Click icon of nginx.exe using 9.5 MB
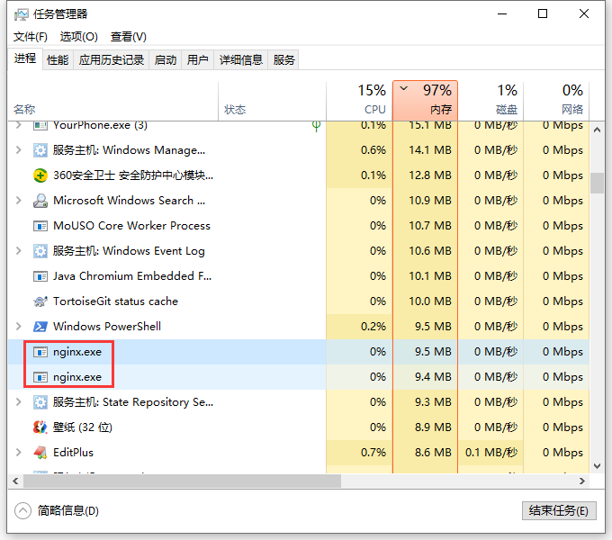This screenshot has height=540, width=612. (40, 352)
